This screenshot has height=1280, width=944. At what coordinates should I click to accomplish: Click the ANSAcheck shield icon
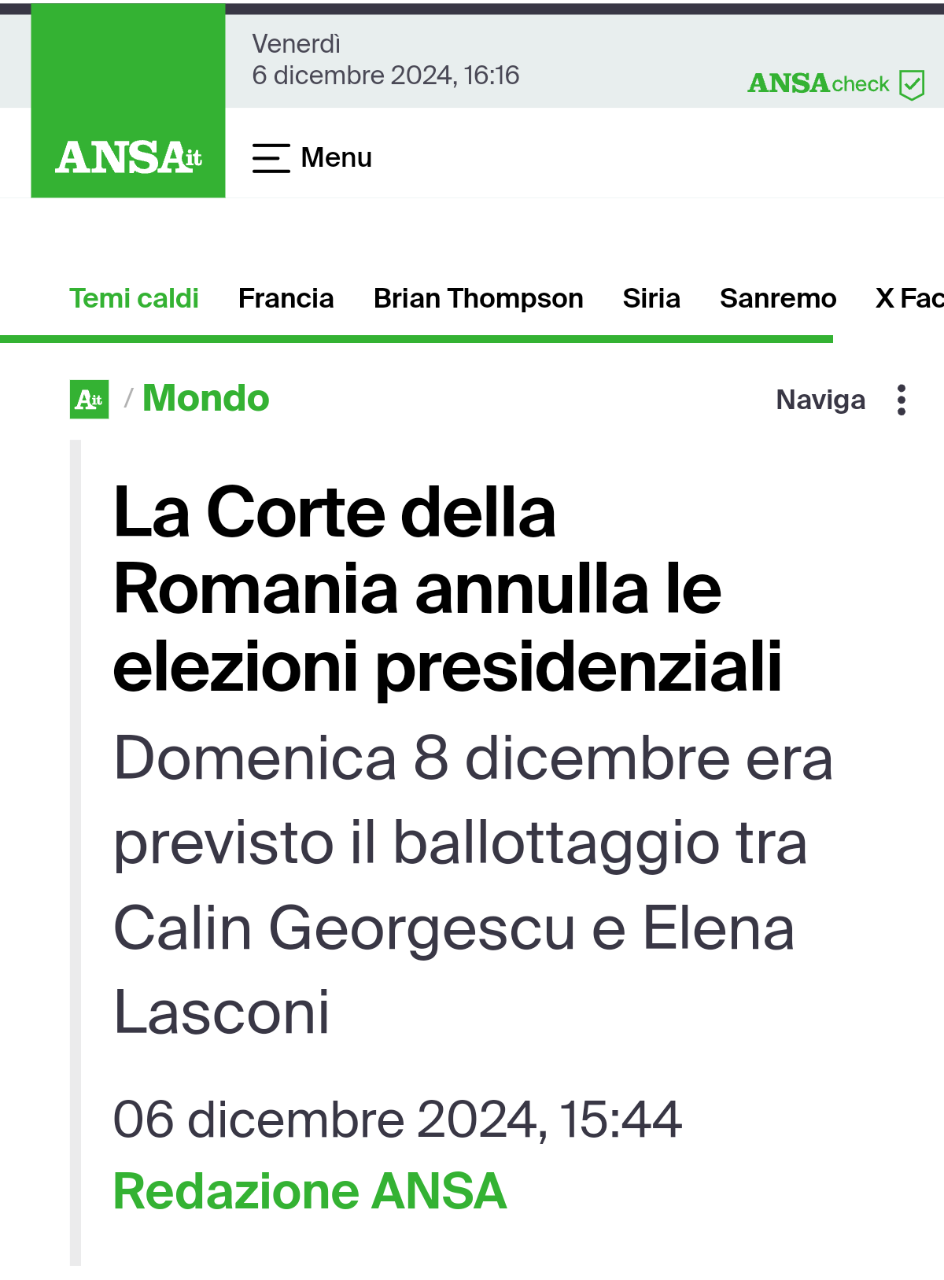[912, 84]
